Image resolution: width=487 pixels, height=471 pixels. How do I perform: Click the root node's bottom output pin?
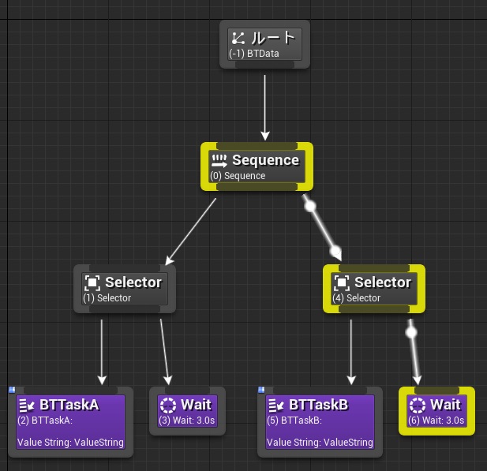click(x=264, y=65)
